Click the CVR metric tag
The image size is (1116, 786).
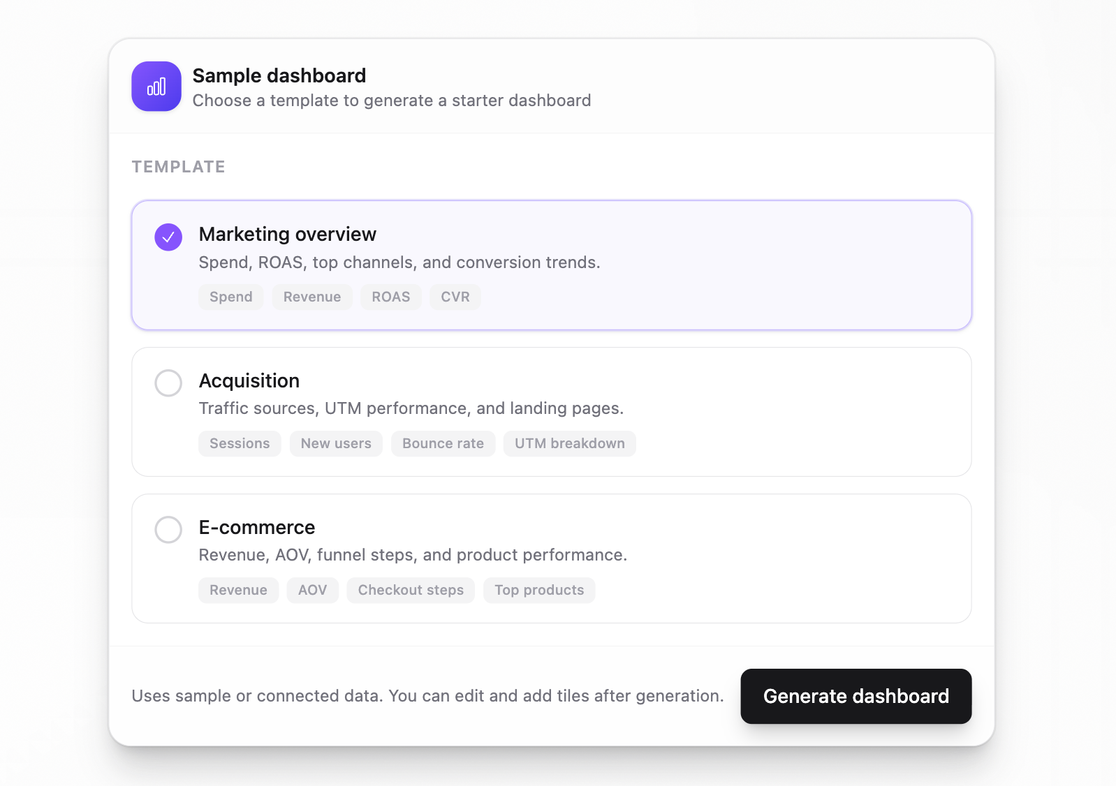click(455, 297)
